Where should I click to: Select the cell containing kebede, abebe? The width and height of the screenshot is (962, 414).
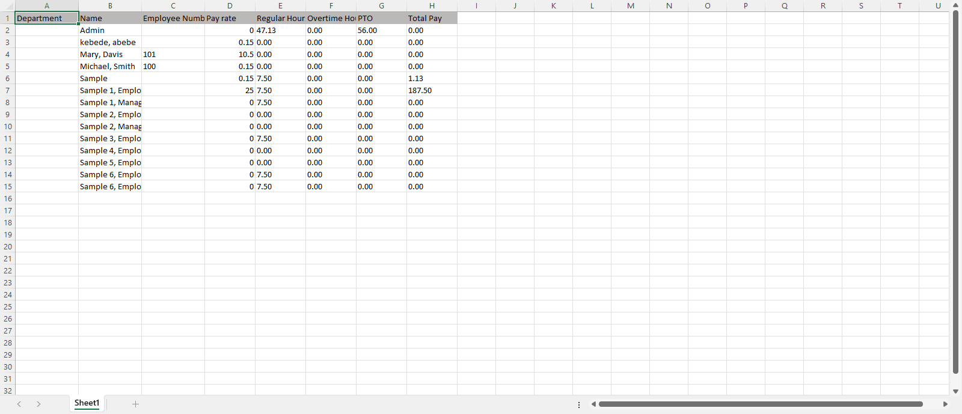click(110, 42)
